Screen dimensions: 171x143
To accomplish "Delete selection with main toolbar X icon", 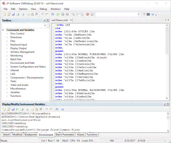I will 37,14.
